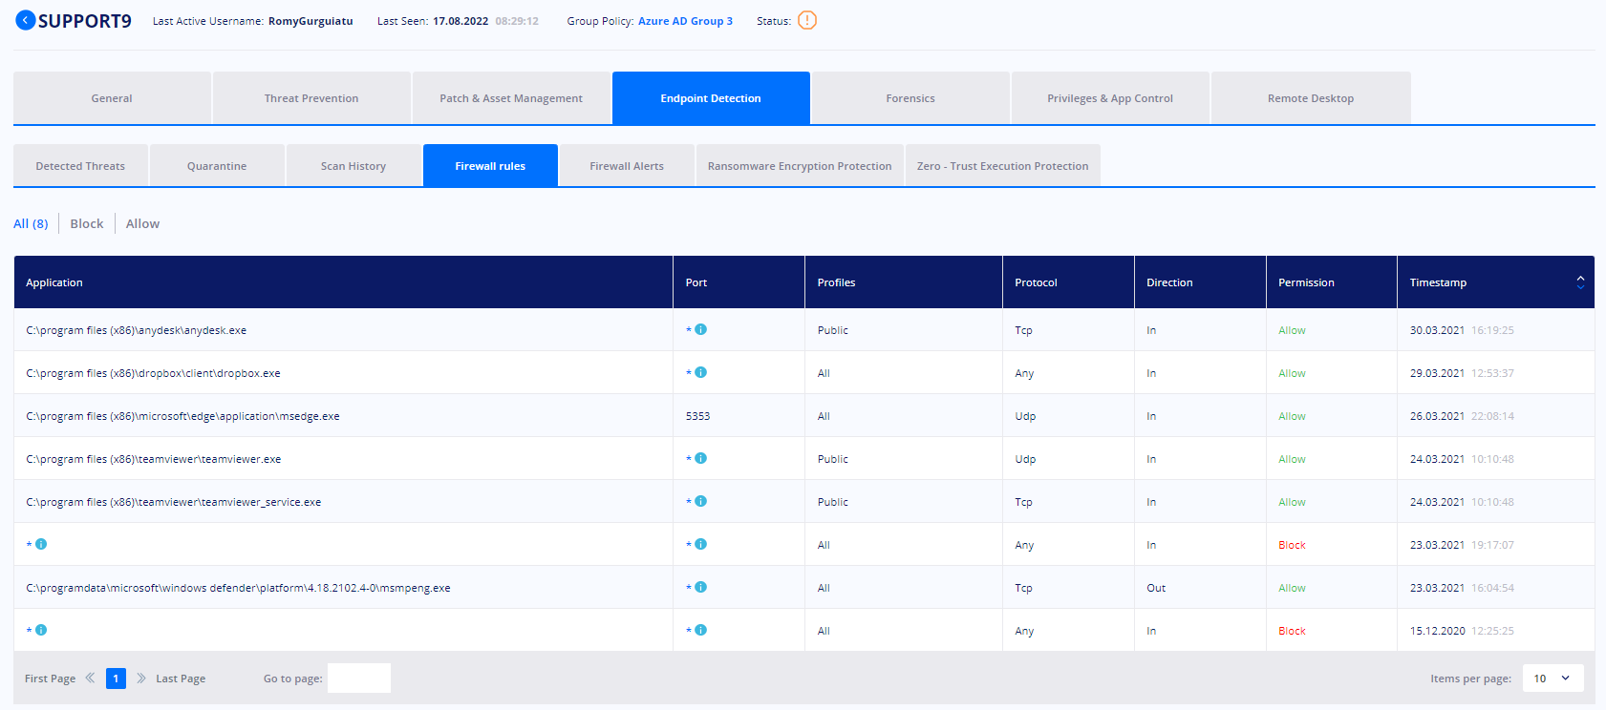The image size is (1606, 710).
Task: Sort by Timestamp using the sort arrows
Action: point(1580,282)
